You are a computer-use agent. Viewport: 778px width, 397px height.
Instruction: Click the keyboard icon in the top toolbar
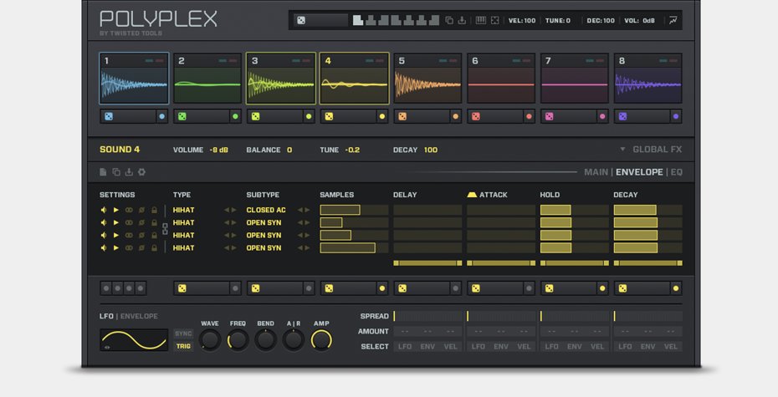[x=480, y=20]
